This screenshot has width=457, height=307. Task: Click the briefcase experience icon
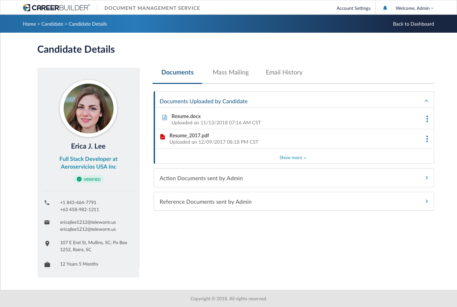[x=47, y=264]
